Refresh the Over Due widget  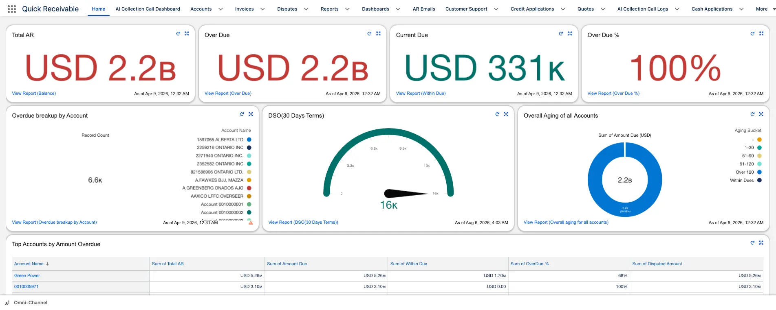click(369, 34)
